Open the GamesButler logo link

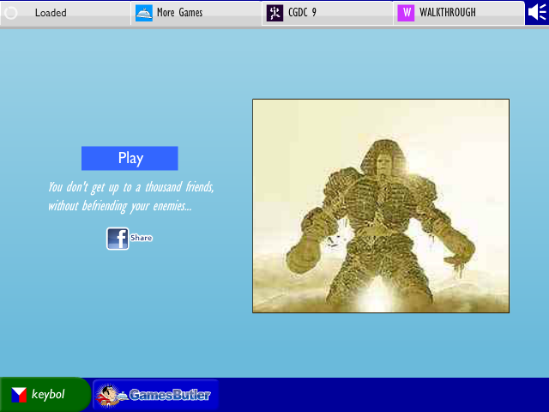tap(156, 395)
